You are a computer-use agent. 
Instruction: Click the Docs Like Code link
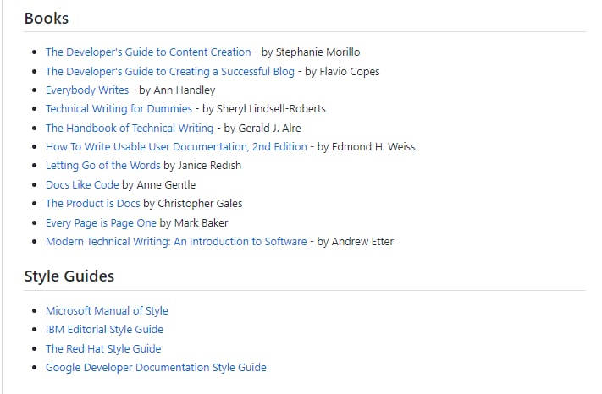coord(82,184)
